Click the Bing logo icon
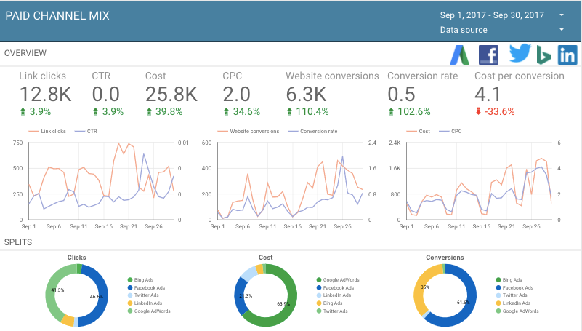582x331 pixels. [x=543, y=55]
